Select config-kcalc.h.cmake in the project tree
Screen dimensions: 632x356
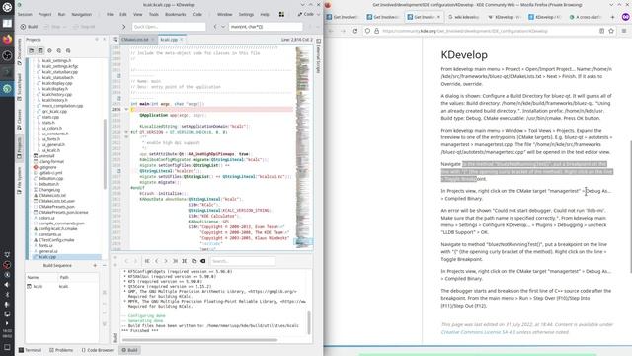pos(58,228)
